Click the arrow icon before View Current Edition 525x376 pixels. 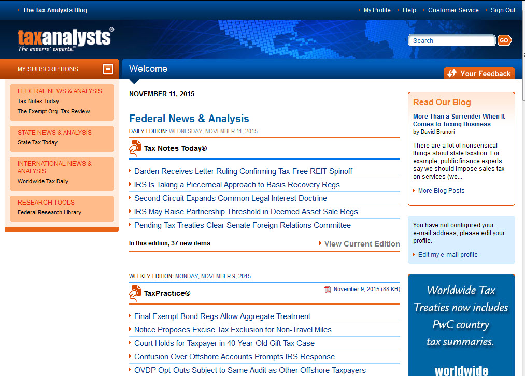pos(321,244)
